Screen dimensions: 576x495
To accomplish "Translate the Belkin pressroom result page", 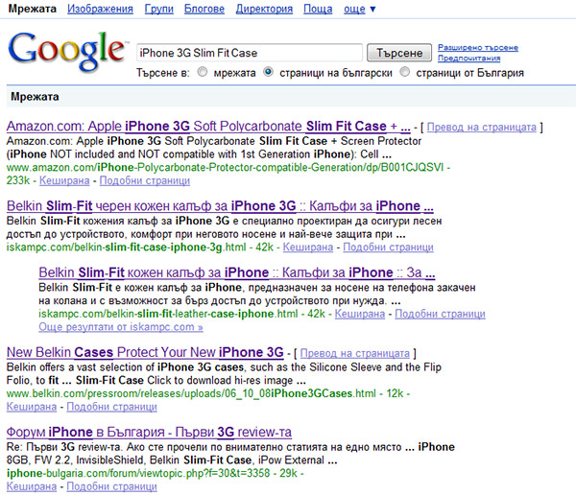I will [x=355, y=353].
